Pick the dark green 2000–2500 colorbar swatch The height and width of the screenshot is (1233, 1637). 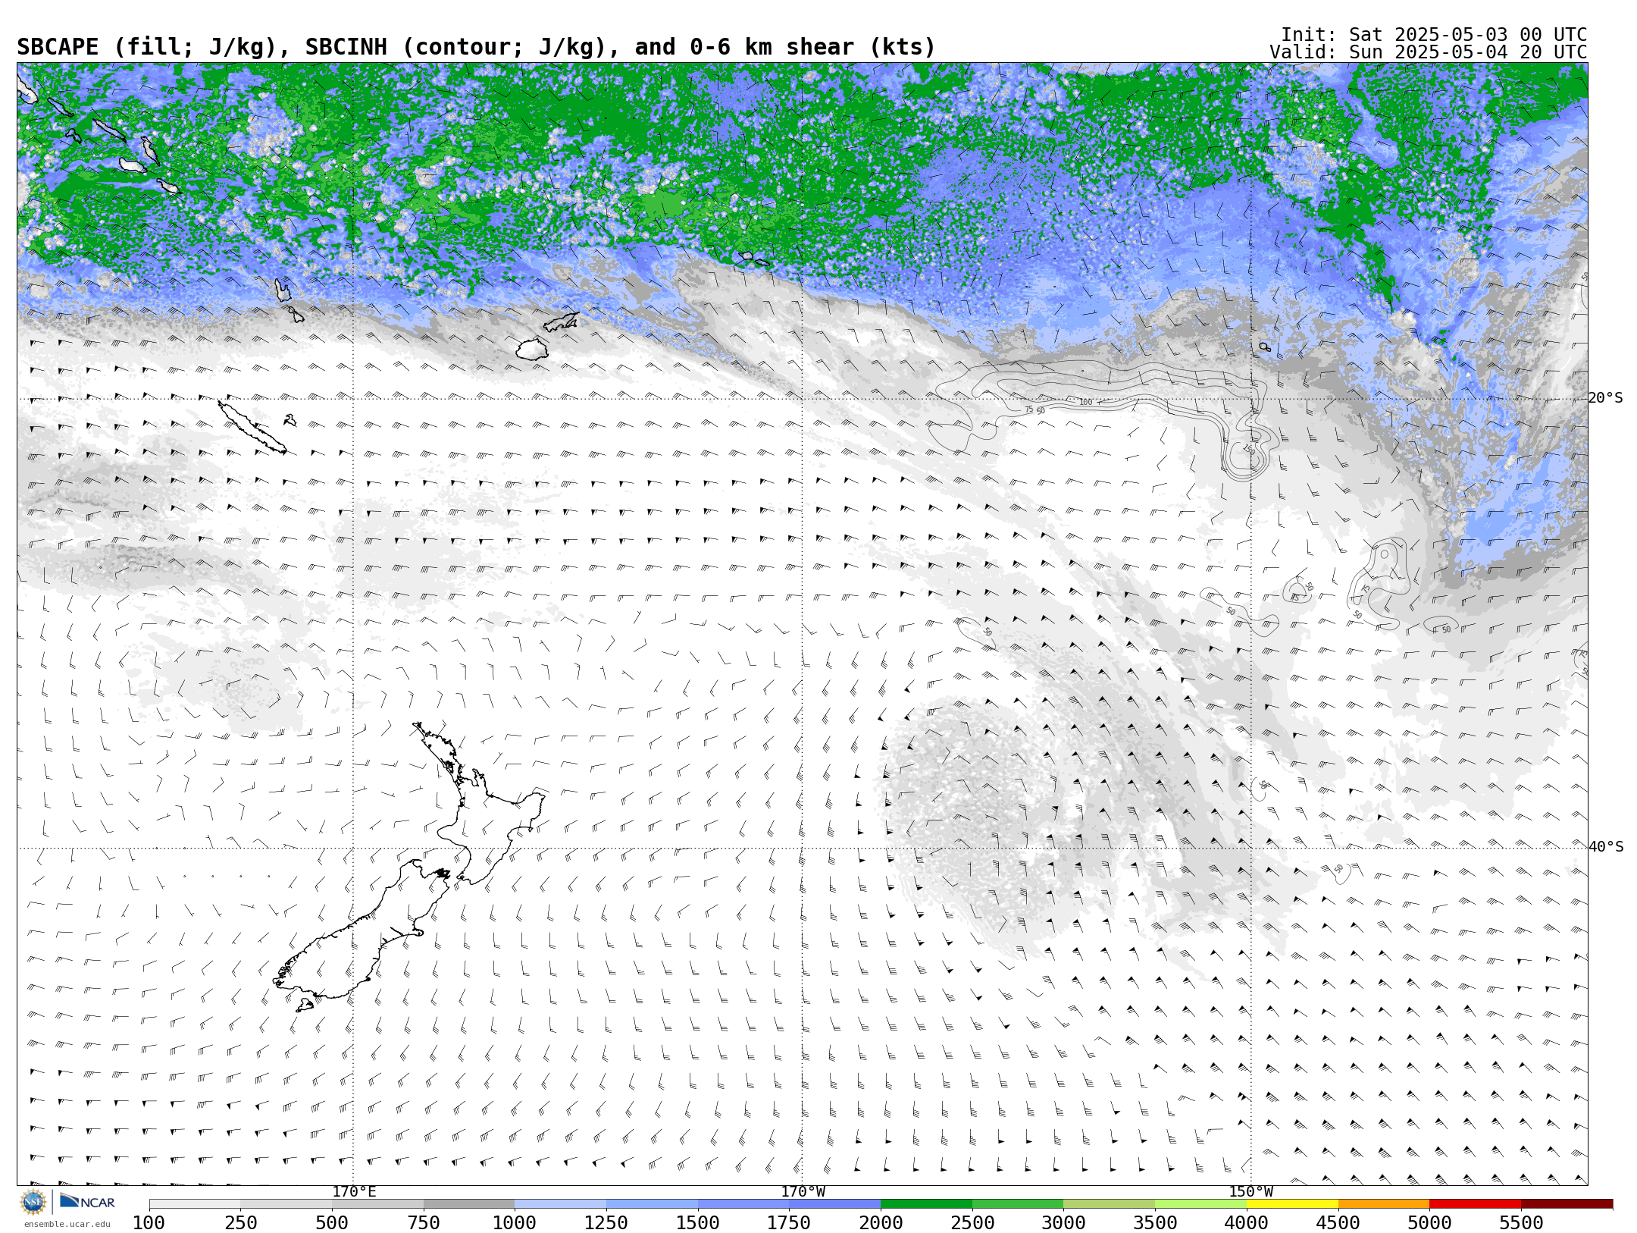pyautogui.click(x=926, y=1204)
